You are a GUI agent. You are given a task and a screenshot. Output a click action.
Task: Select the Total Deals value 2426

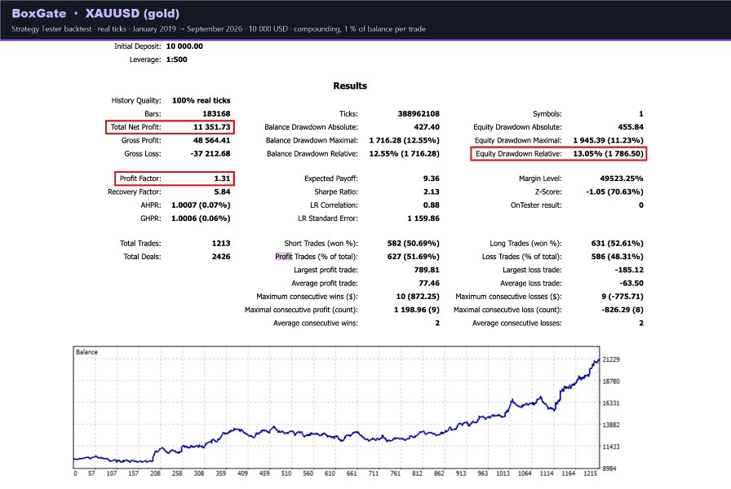[x=221, y=257]
